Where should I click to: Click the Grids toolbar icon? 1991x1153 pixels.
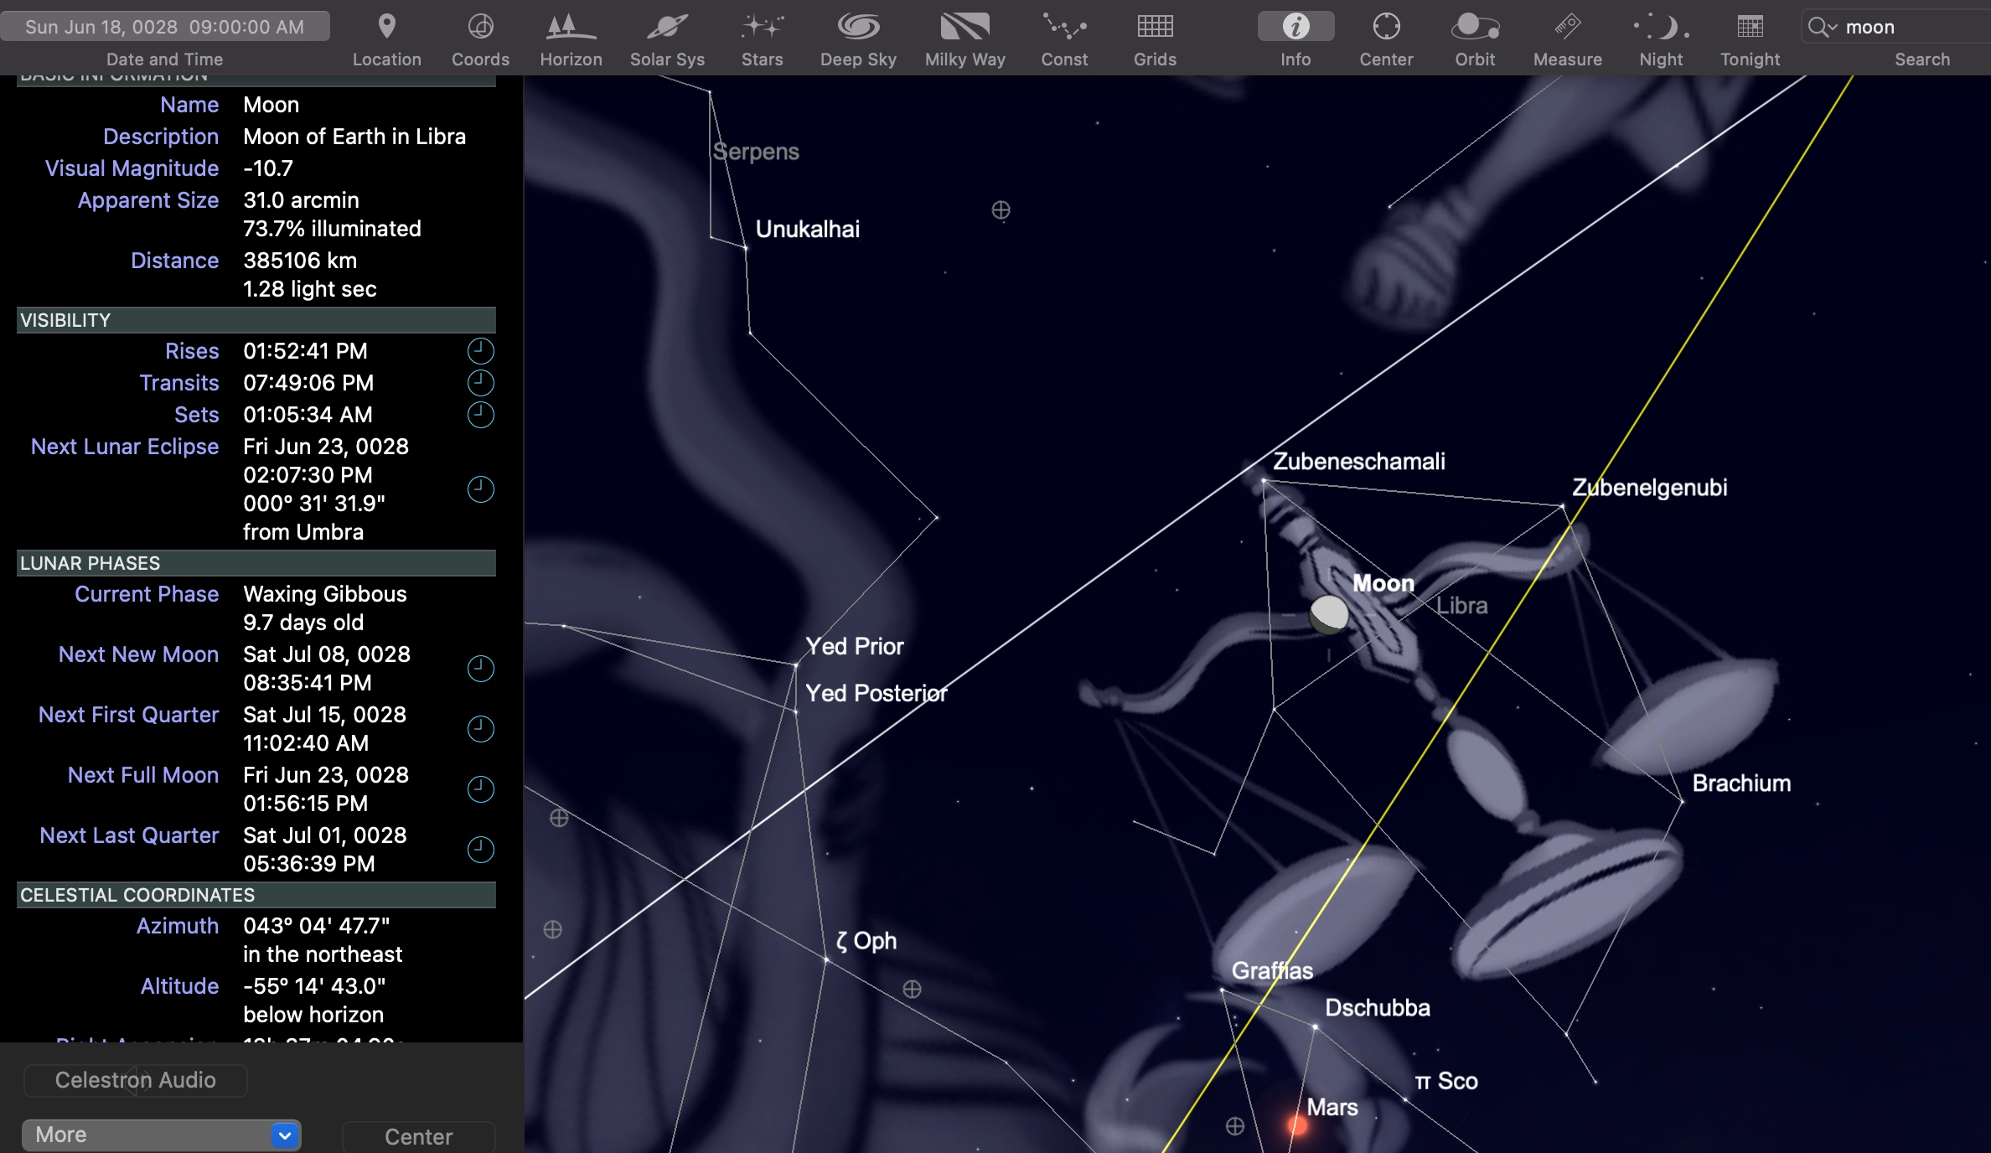coord(1155,28)
